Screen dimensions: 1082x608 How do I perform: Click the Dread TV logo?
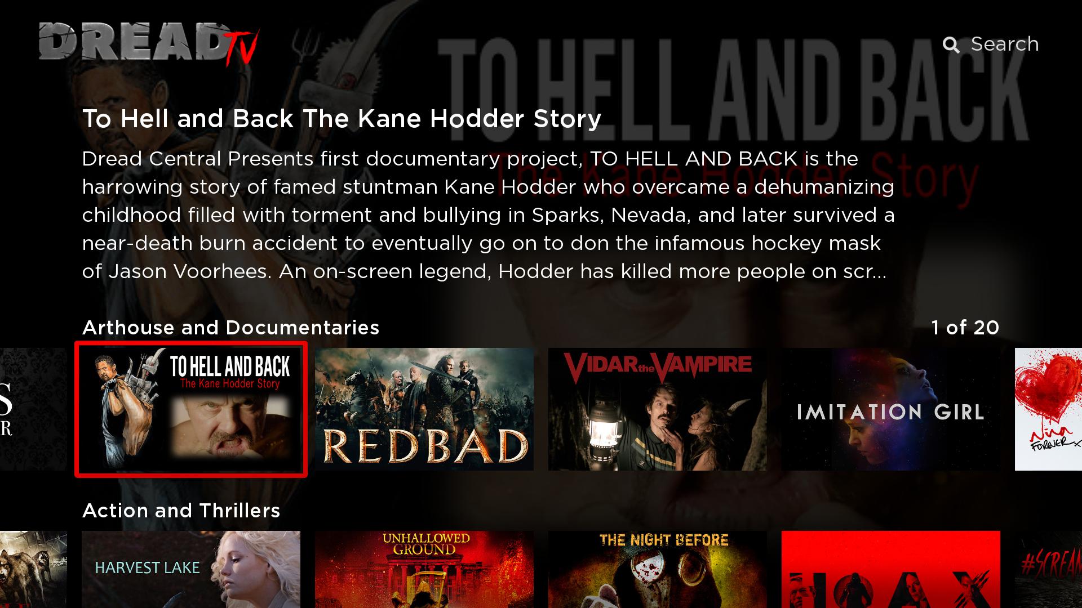tap(149, 43)
